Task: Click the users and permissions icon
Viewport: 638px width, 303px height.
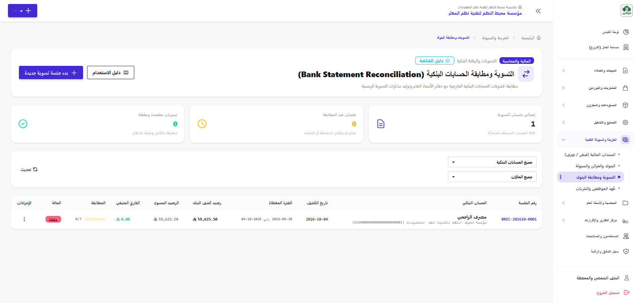Action: tap(626, 236)
